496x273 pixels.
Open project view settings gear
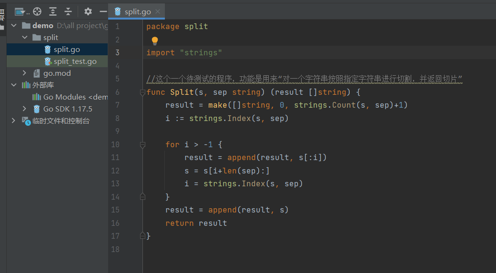[88, 11]
